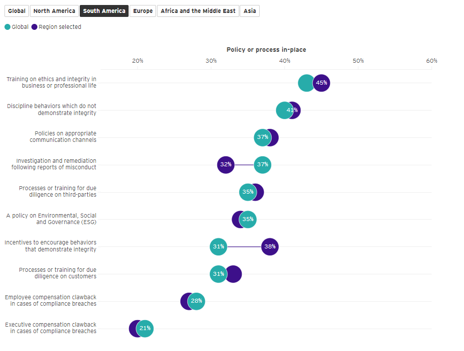Image resolution: width=464 pixels, height=351 pixels.
Task: Click the 35% teal ESG policy bubble
Action: click(x=248, y=219)
